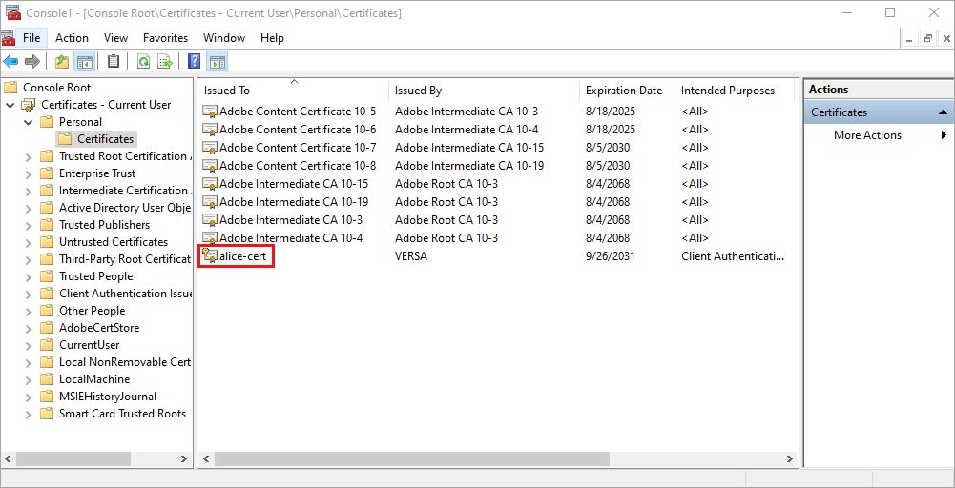The height and width of the screenshot is (488, 955).
Task: Click the Export List toolbar icon
Action: (165, 61)
